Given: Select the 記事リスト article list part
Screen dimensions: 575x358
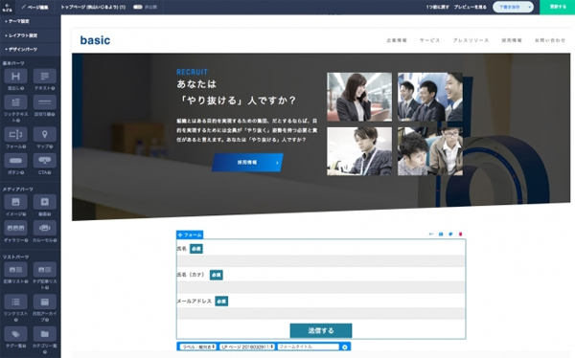Looking at the screenshot, I should click(15, 270).
